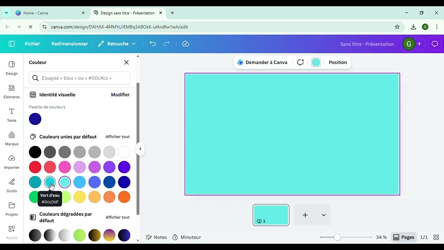Open the Chrome three-dot menu

(x=437, y=27)
